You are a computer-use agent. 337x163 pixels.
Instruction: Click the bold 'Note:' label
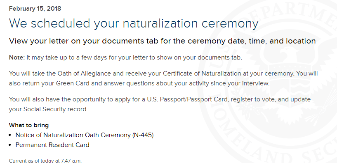tap(17, 57)
